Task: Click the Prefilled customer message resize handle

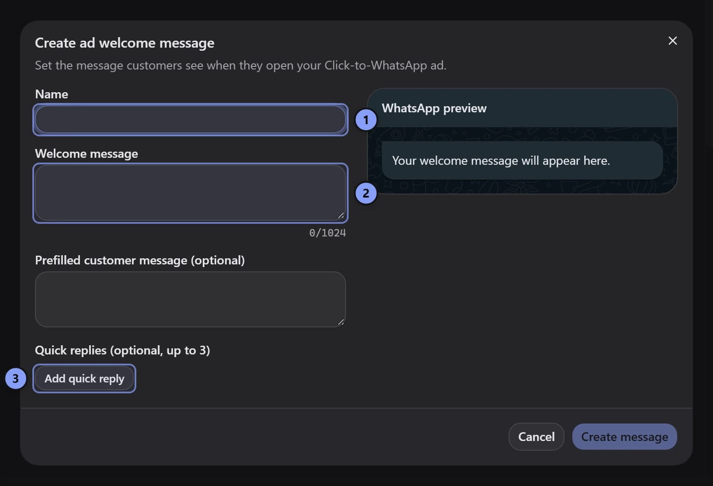Action: [x=341, y=322]
